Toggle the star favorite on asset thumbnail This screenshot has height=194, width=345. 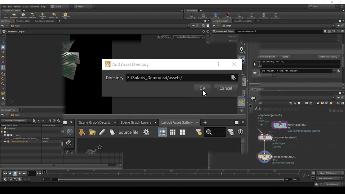click(100, 147)
